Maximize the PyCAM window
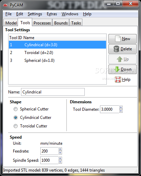The width and height of the screenshot is (141, 176). click(x=118, y=4)
